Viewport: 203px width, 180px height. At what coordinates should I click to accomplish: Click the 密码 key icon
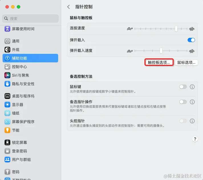coord(7,172)
